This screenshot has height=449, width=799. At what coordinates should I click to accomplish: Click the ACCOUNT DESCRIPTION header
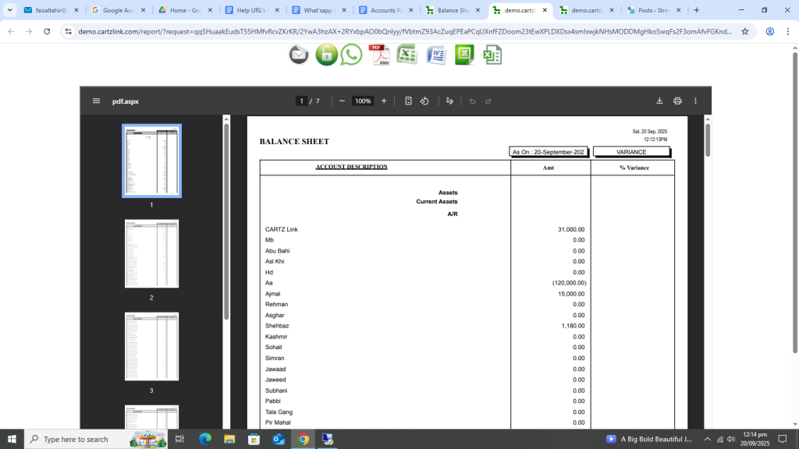pyautogui.click(x=351, y=167)
